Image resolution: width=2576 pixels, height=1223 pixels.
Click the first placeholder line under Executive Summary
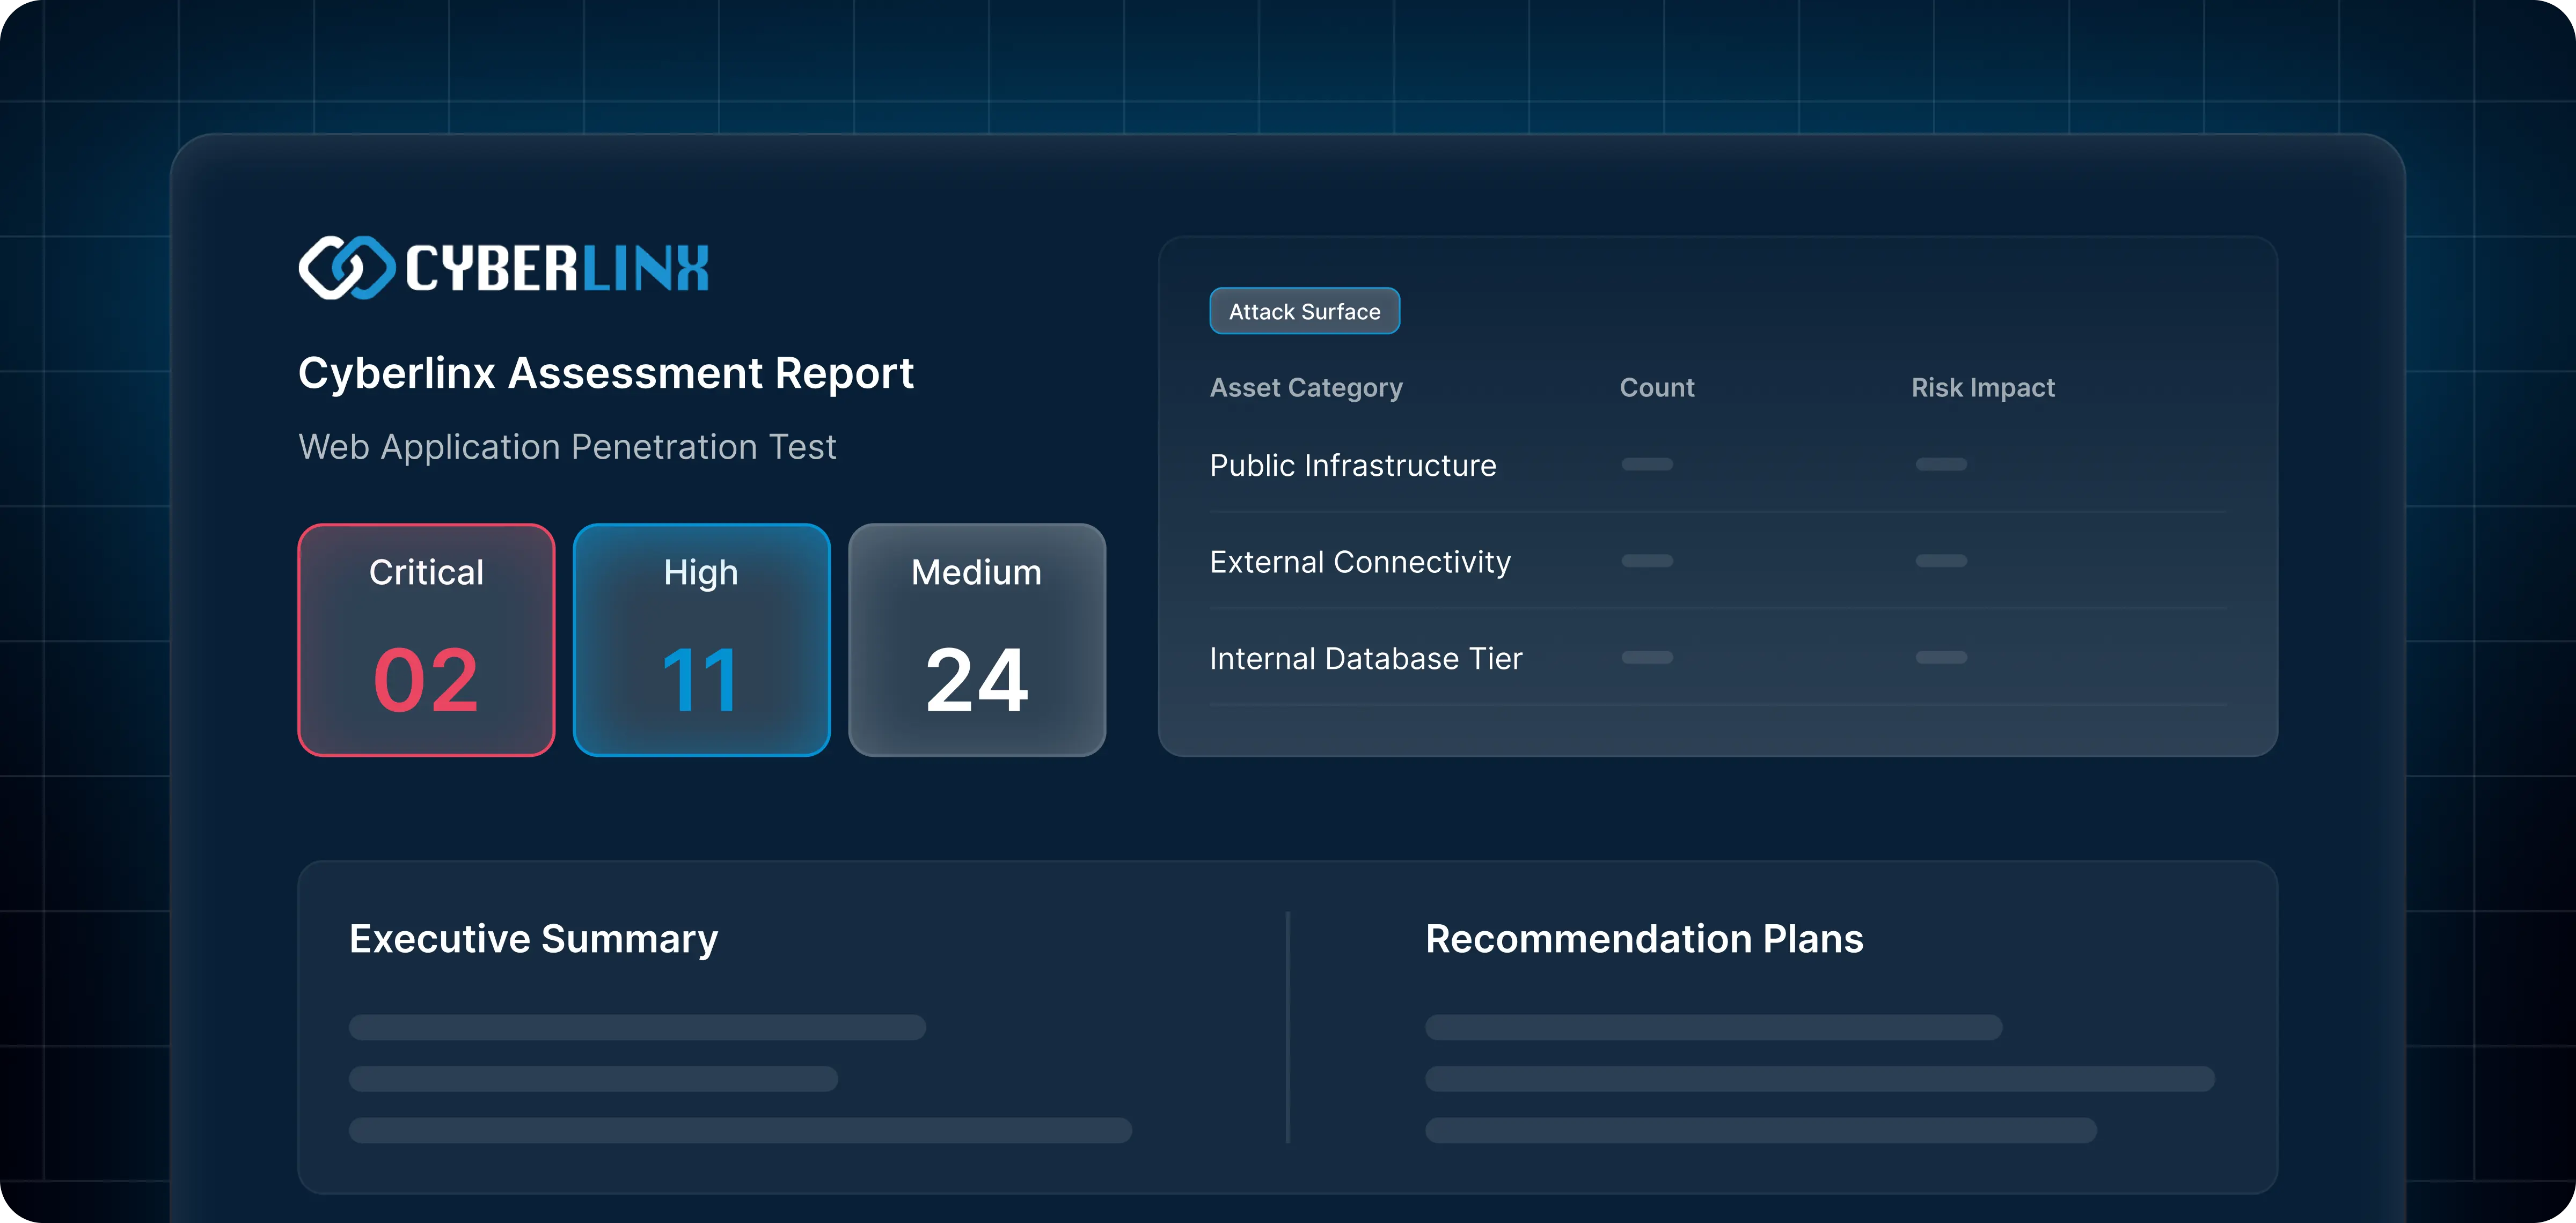point(637,1027)
